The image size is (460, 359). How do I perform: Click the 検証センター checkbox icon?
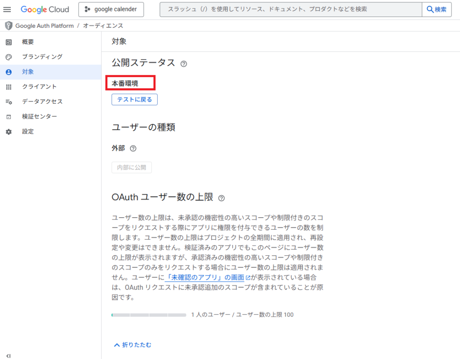(x=9, y=117)
